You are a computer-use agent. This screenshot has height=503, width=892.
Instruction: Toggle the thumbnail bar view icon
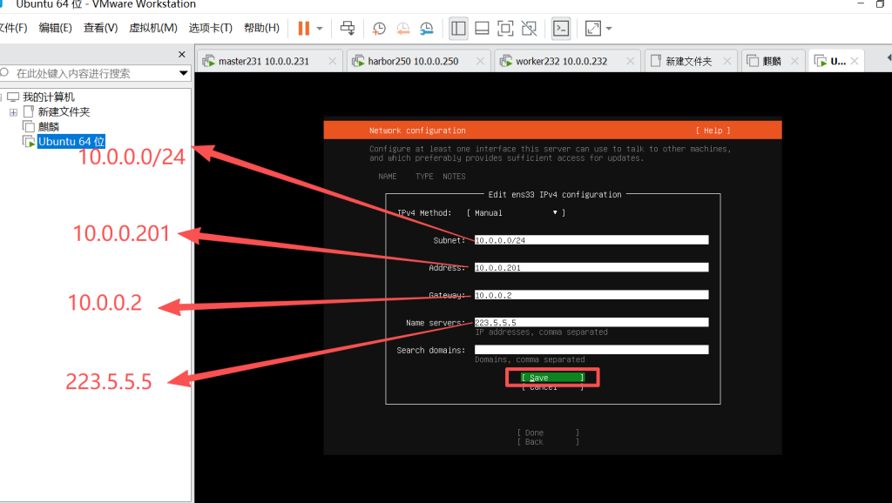482,28
